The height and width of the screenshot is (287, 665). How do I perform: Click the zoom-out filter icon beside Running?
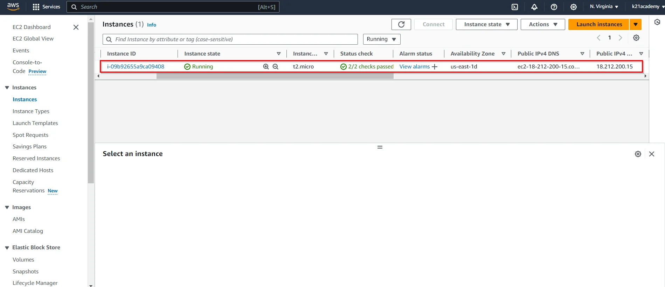click(276, 67)
